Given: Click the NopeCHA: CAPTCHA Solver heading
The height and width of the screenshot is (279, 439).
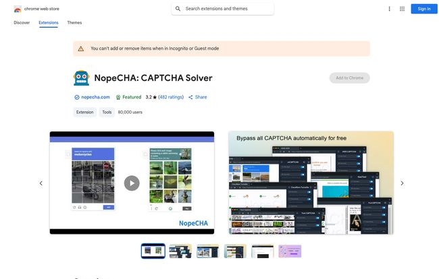Looking at the screenshot, I should tap(153, 78).
